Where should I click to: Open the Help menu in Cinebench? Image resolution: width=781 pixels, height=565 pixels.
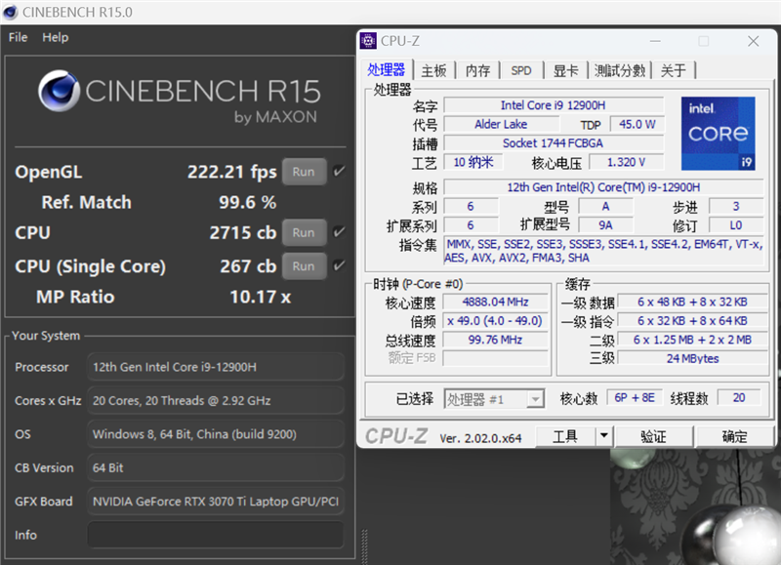[56, 37]
